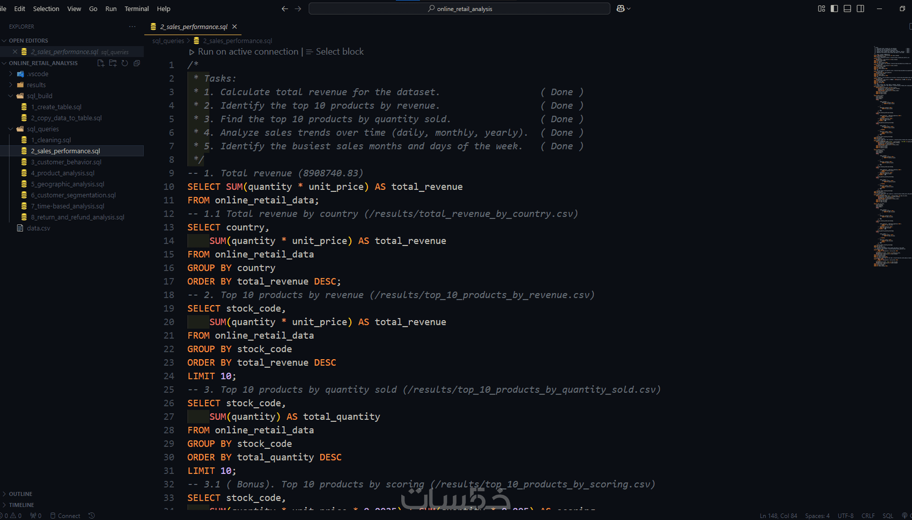The height and width of the screenshot is (520, 912).
Task: Click the Select block code lens
Action: click(340, 52)
